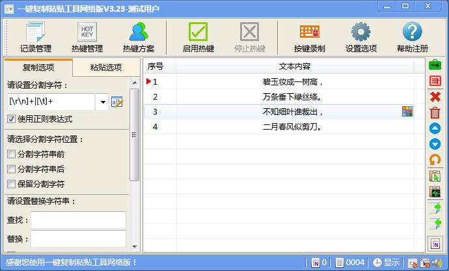Open 热键方案 hotkey scheme

coord(138,36)
